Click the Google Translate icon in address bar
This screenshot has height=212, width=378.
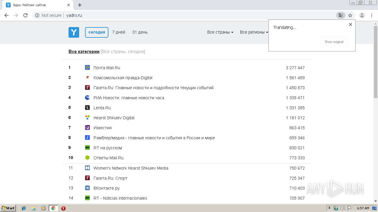340,15
